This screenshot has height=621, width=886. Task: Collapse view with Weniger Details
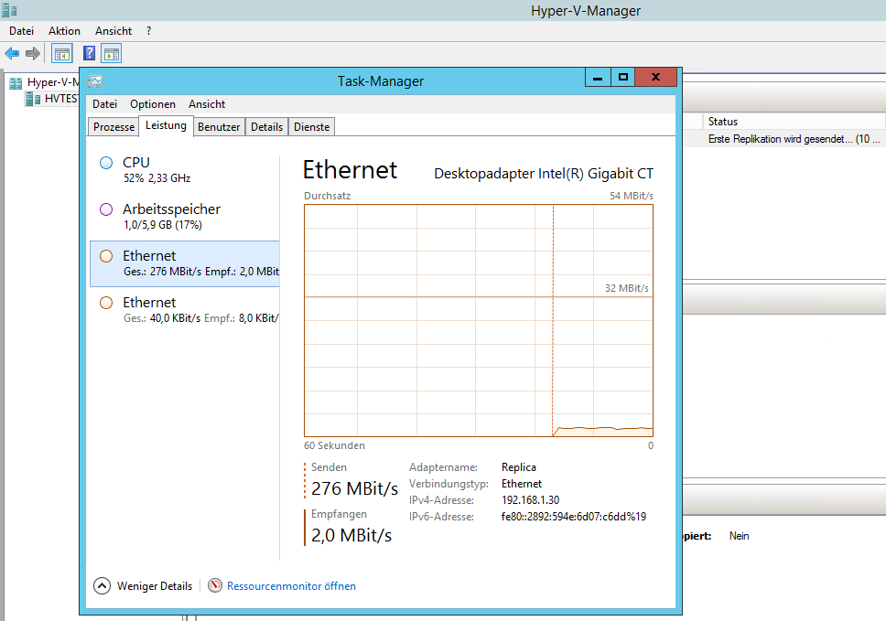(x=144, y=586)
